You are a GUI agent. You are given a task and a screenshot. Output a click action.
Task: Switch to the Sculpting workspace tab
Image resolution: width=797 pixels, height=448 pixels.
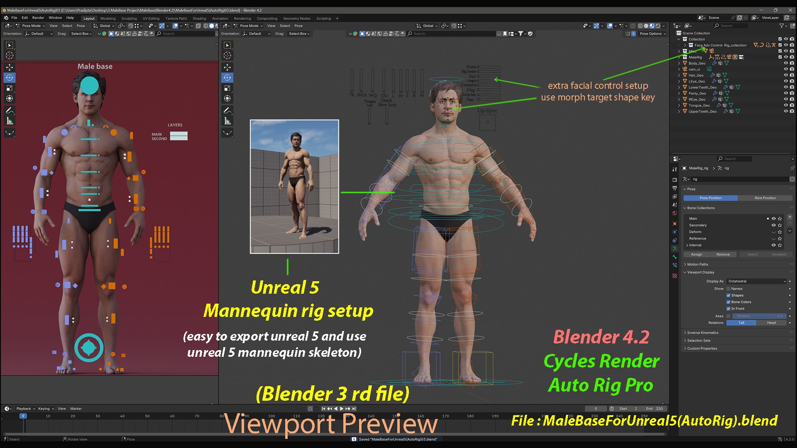tap(129, 18)
